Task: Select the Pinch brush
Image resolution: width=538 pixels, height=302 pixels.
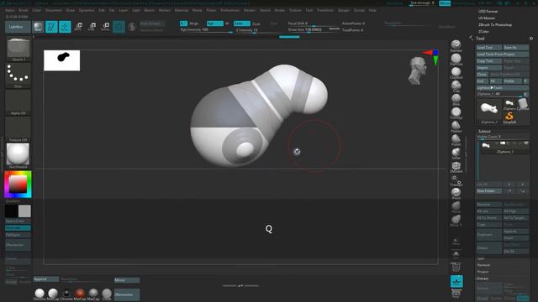Action: 456,193
